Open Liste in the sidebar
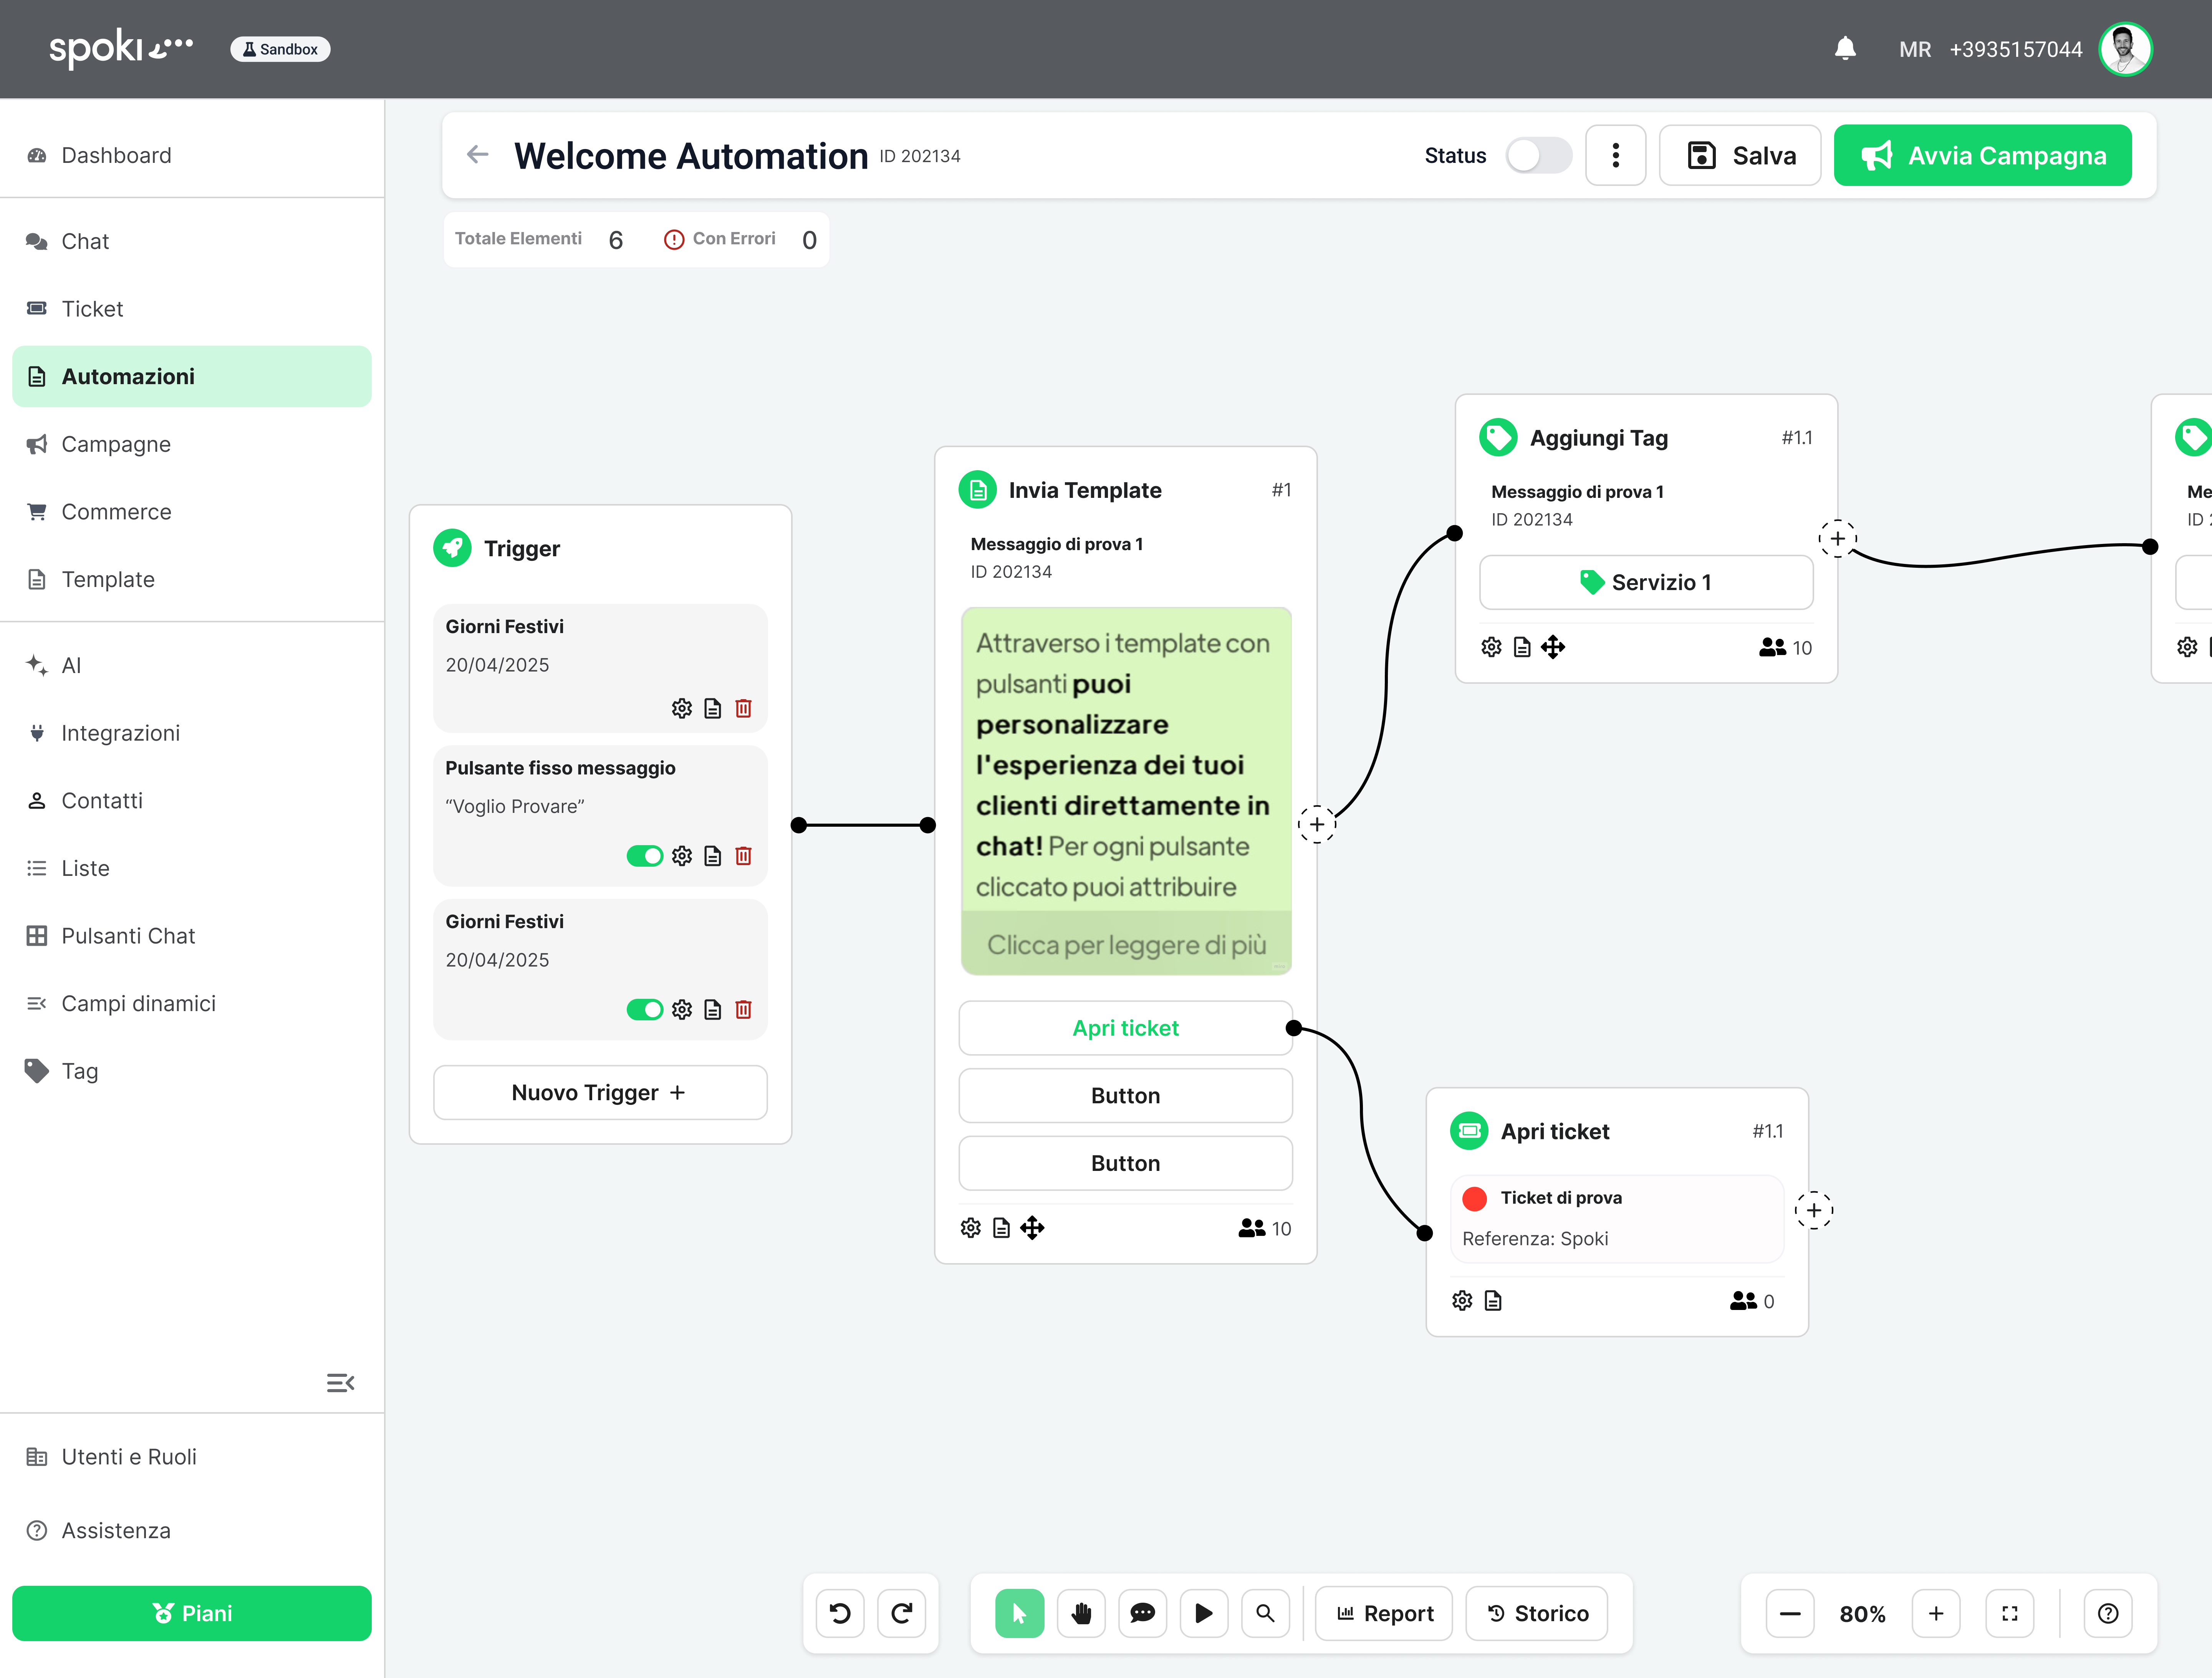 tap(192, 869)
